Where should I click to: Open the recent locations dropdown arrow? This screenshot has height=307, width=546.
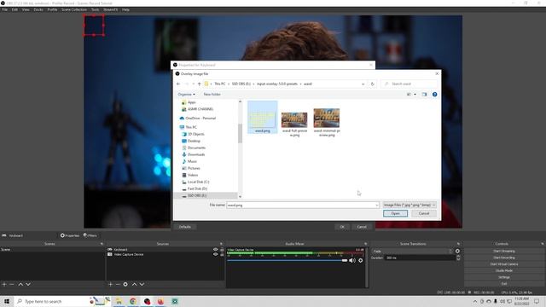194,84
